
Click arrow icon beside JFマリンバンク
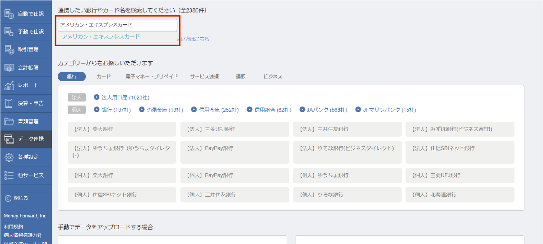point(358,110)
